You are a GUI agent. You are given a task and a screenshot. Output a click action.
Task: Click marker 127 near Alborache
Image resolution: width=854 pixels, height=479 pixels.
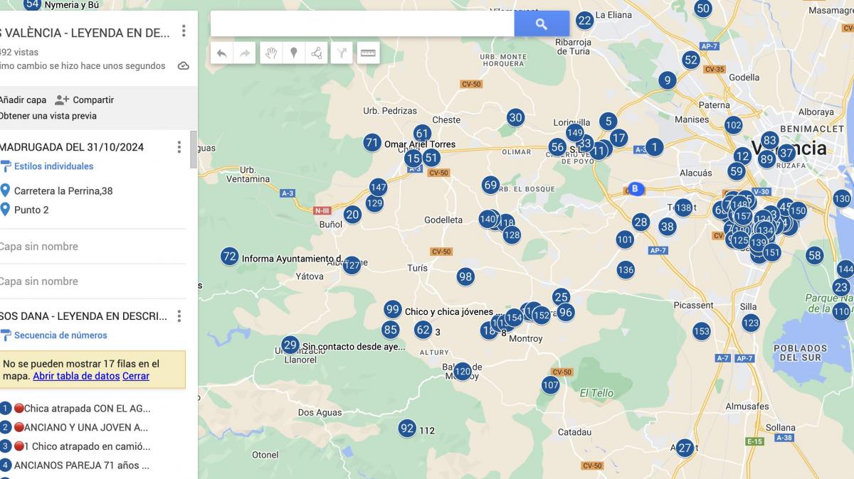352,265
